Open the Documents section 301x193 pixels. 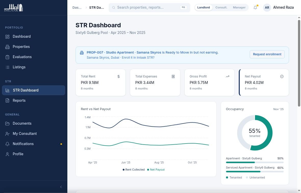coord(34,124)
